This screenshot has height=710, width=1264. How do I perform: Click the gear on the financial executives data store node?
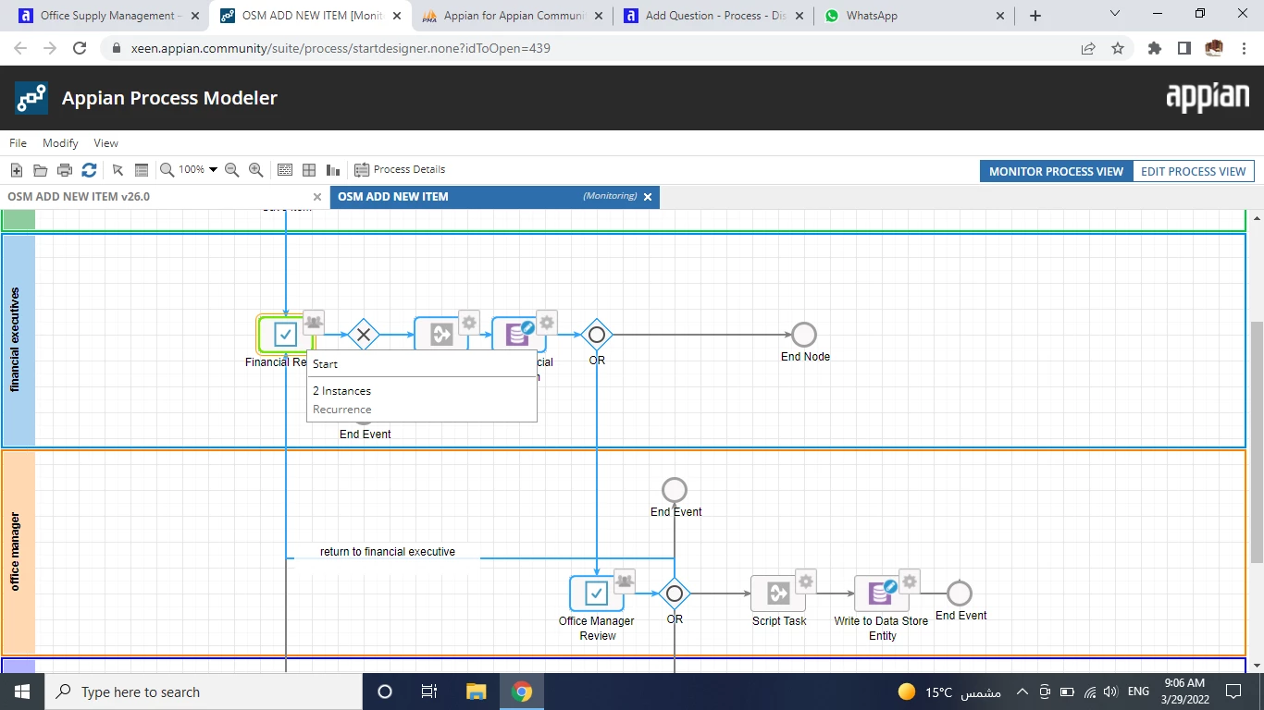pos(547,321)
